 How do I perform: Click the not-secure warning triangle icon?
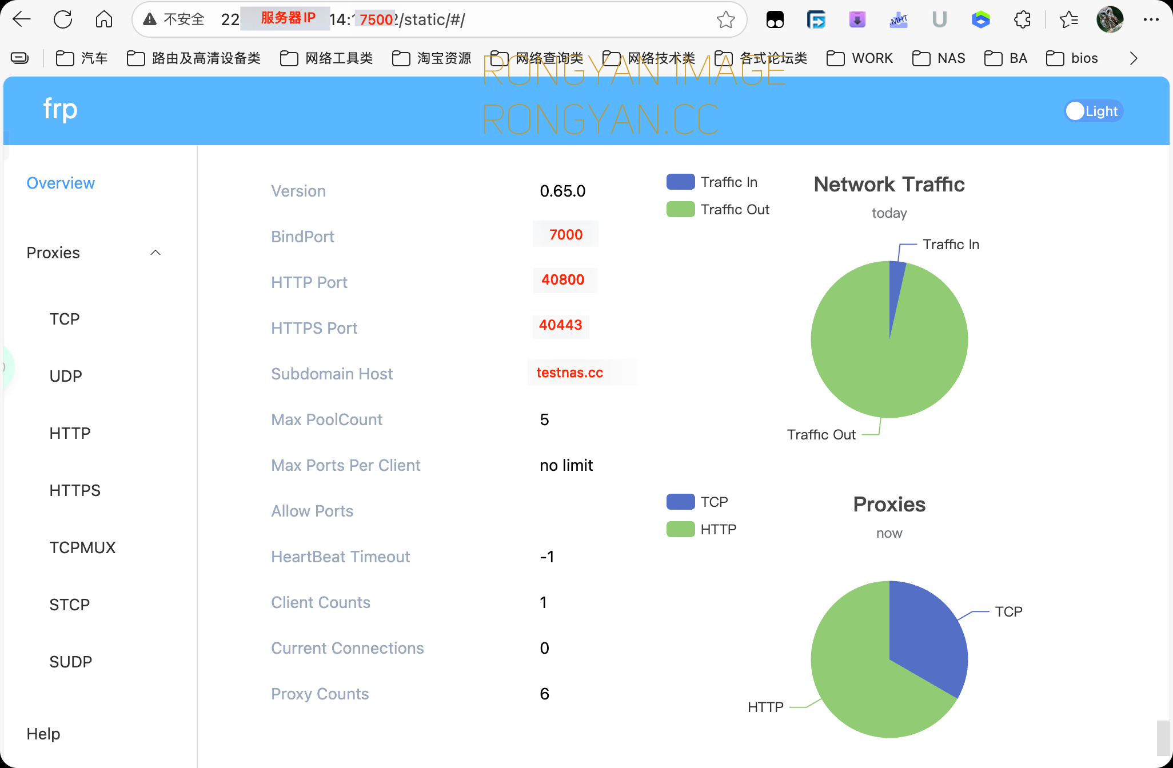click(150, 19)
